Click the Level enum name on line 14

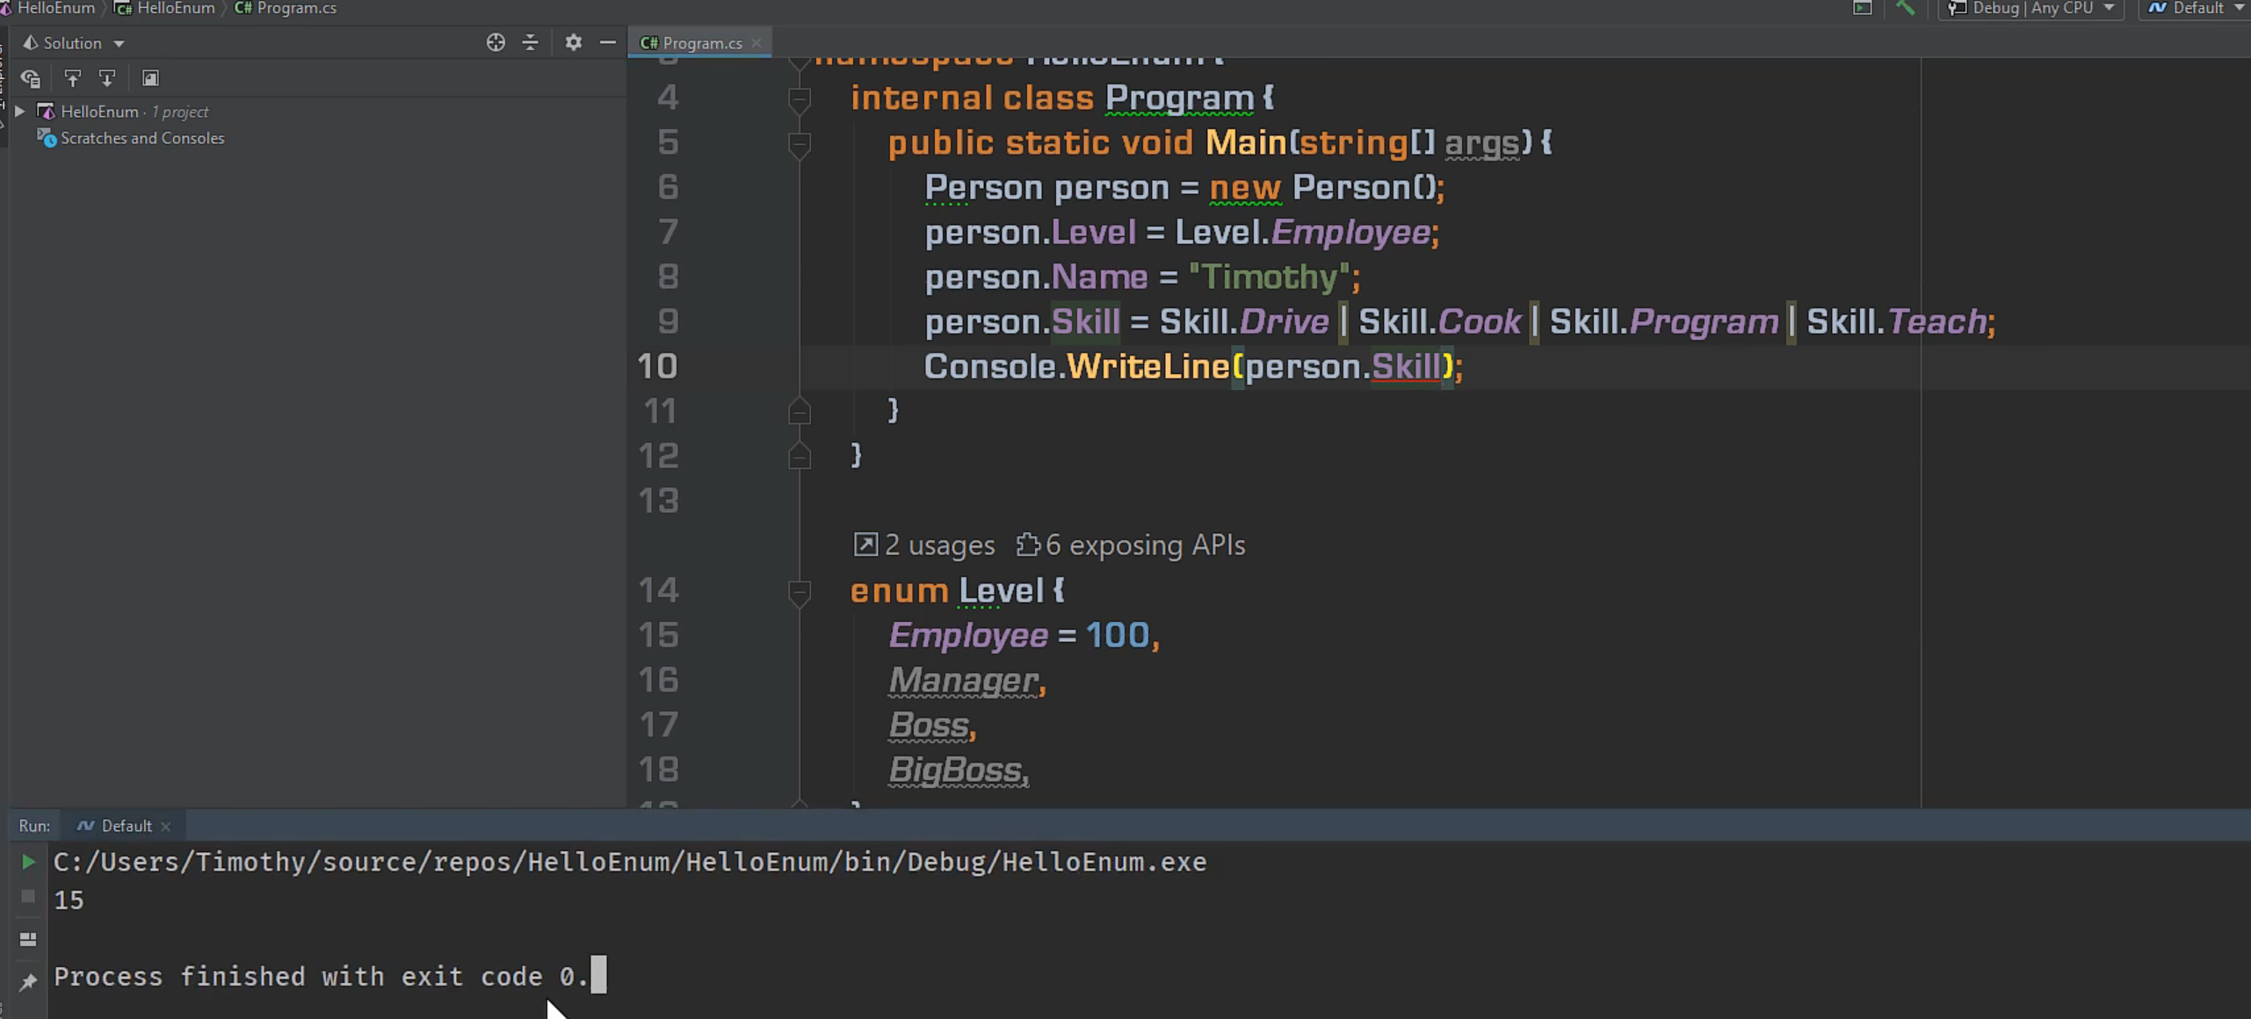pyautogui.click(x=1001, y=590)
